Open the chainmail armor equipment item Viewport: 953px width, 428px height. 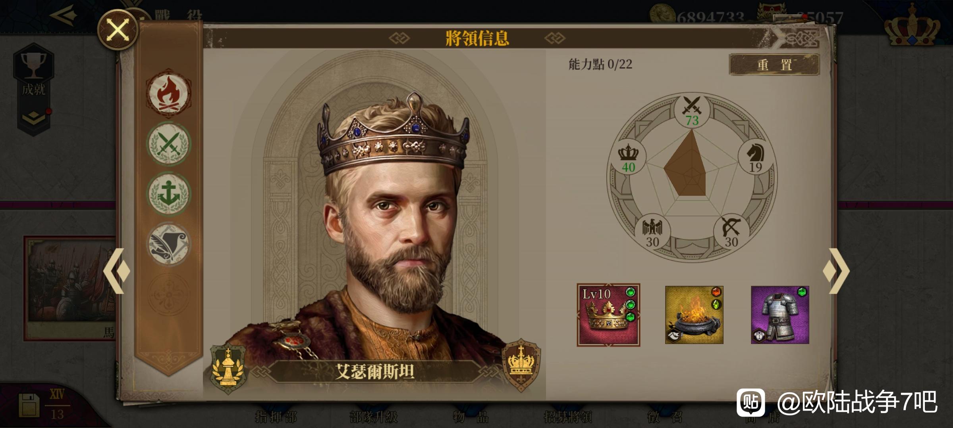tap(780, 315)
